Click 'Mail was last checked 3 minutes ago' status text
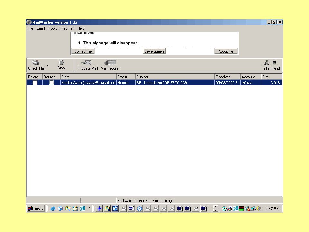This screenshot has width=309, height=232. click(145, 201)
